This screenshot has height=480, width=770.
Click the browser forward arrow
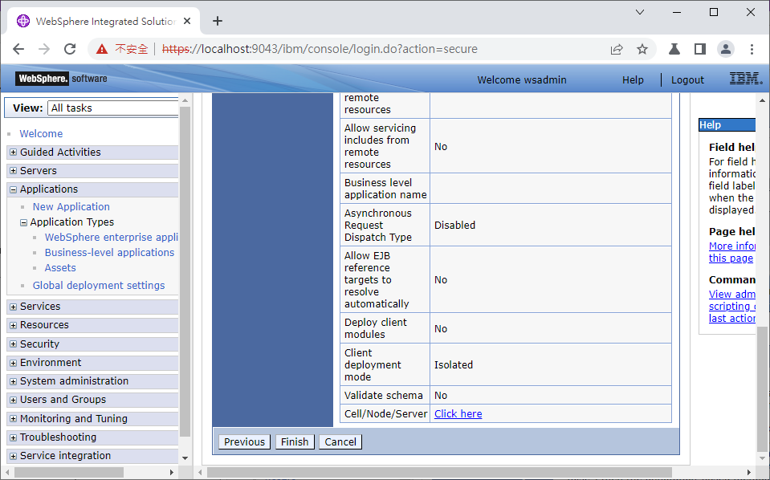pyautogui.click(x=44, y=49)
